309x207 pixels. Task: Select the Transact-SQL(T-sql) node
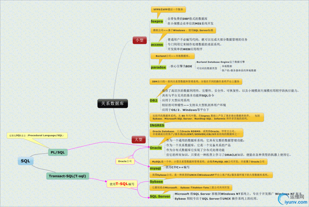tap(67, 176)
